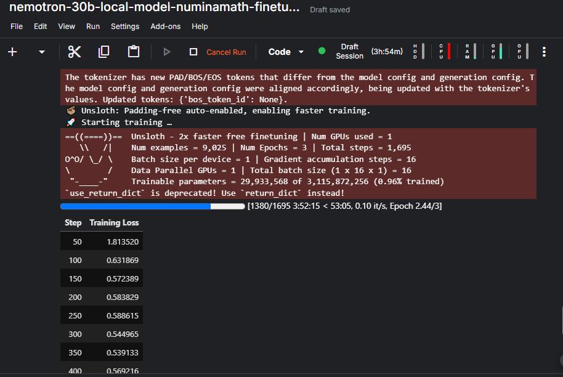Click the tokenizer PAD/BOS/EOS warning output
Screen dimensions: 563x377
tap(298, 88)
